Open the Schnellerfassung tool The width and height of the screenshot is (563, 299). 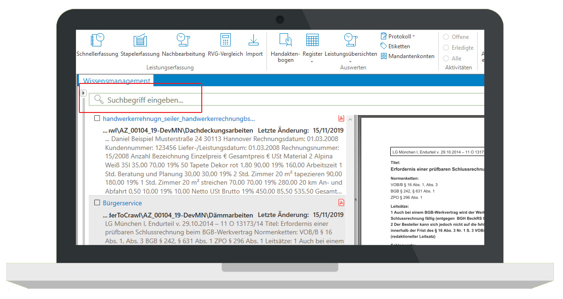[97, 45]
